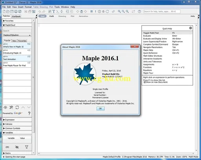Toggle Show on new Document checkbox
Viewport: 201px width, 160px height.
pos(144,82)
